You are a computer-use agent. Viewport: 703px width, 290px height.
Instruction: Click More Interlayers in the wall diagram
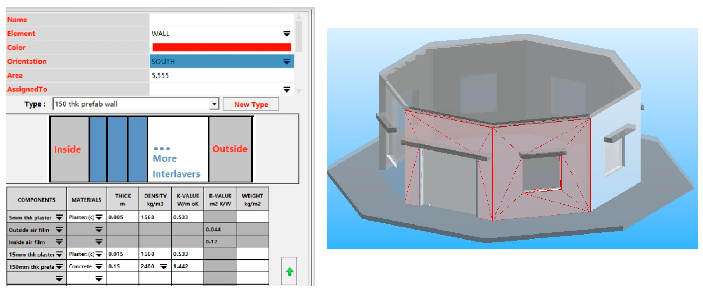click(x=177, y=163)
